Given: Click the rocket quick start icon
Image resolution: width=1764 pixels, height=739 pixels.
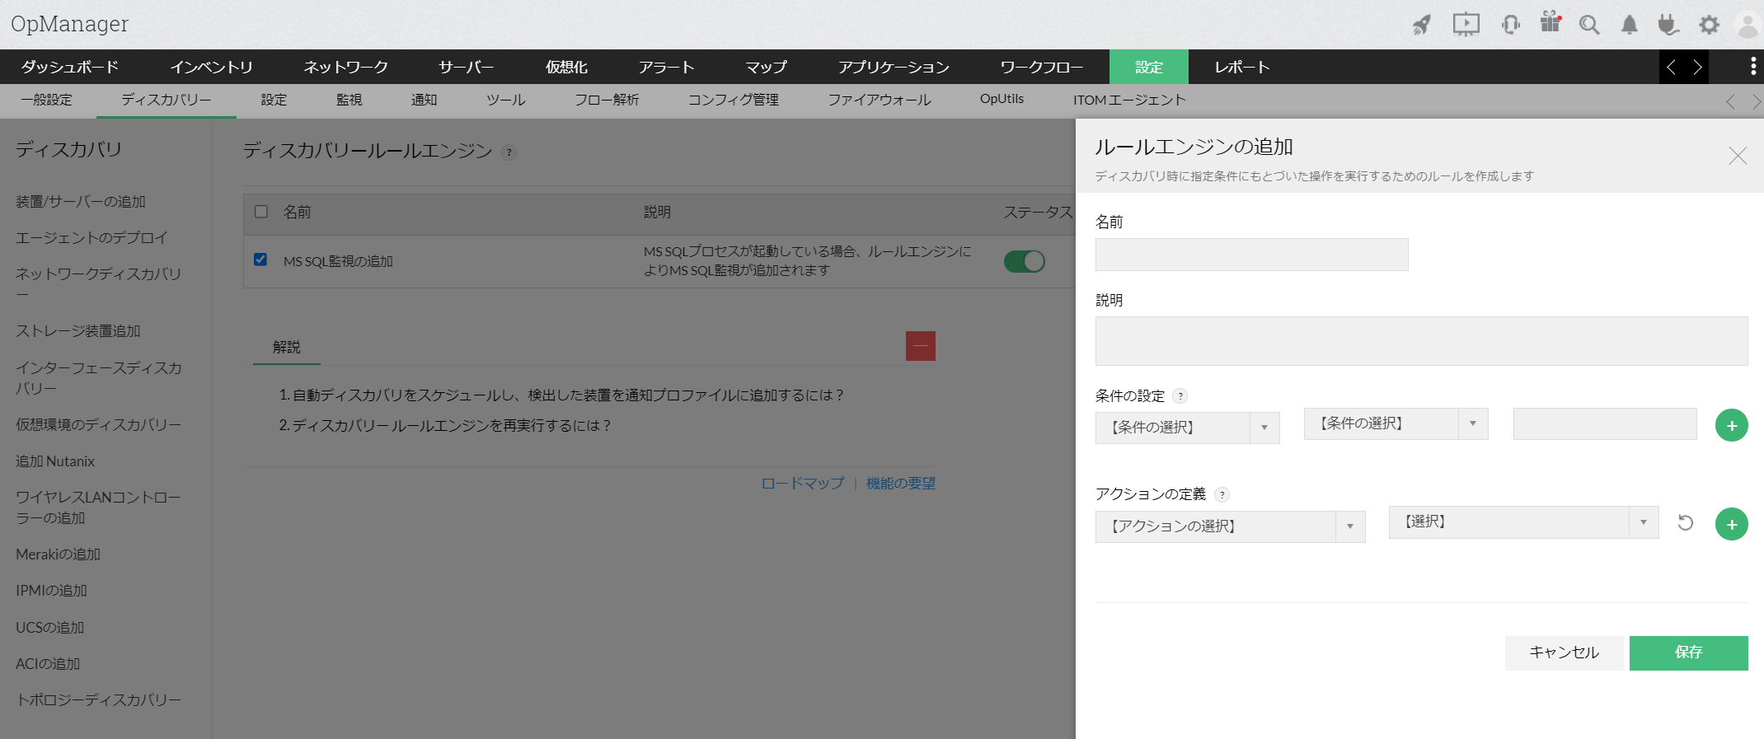Looking at the screenshot, I should pyautogui.click(x=1422, y=25).
